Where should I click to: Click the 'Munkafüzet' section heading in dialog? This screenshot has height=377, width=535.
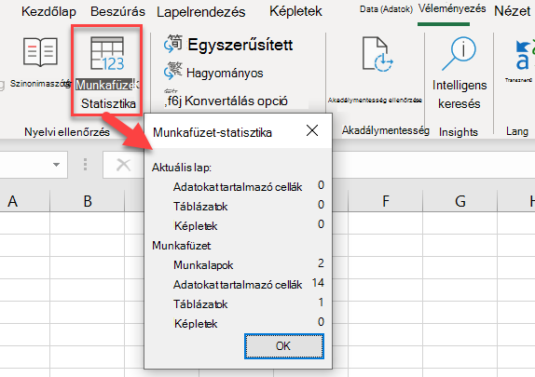[x=181, y=246]
